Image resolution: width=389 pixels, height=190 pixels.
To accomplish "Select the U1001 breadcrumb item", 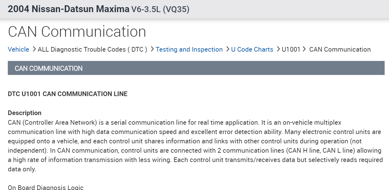I will point(291,49).
